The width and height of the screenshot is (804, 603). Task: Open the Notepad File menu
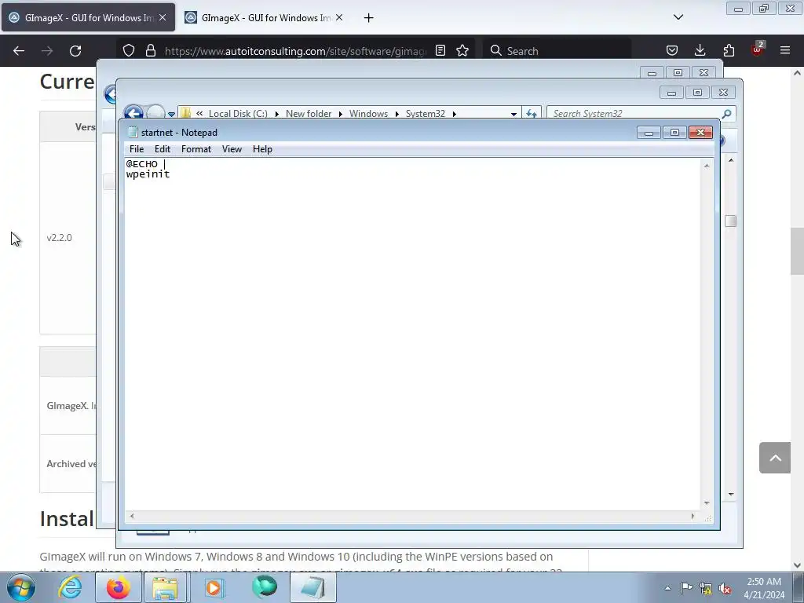[x=137, y=149]
